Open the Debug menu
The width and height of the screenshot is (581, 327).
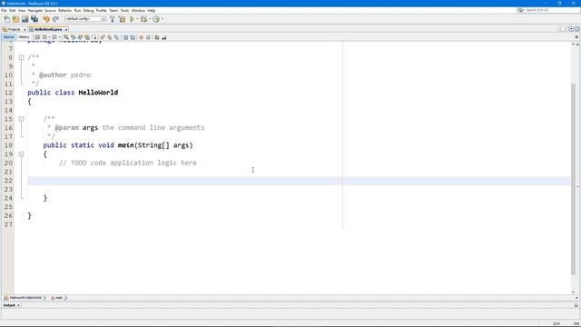[x=88, y=10]
